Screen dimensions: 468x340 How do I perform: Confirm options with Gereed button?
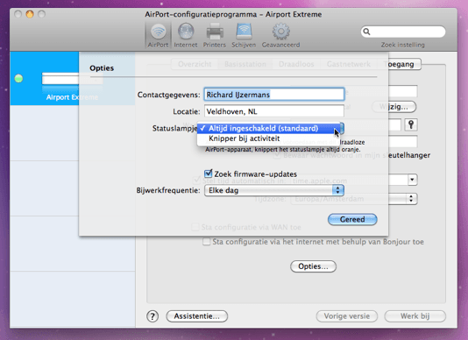352,219
